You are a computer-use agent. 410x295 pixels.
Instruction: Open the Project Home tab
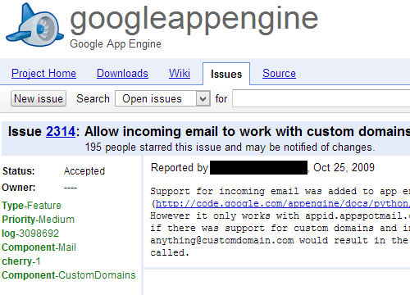43,74
